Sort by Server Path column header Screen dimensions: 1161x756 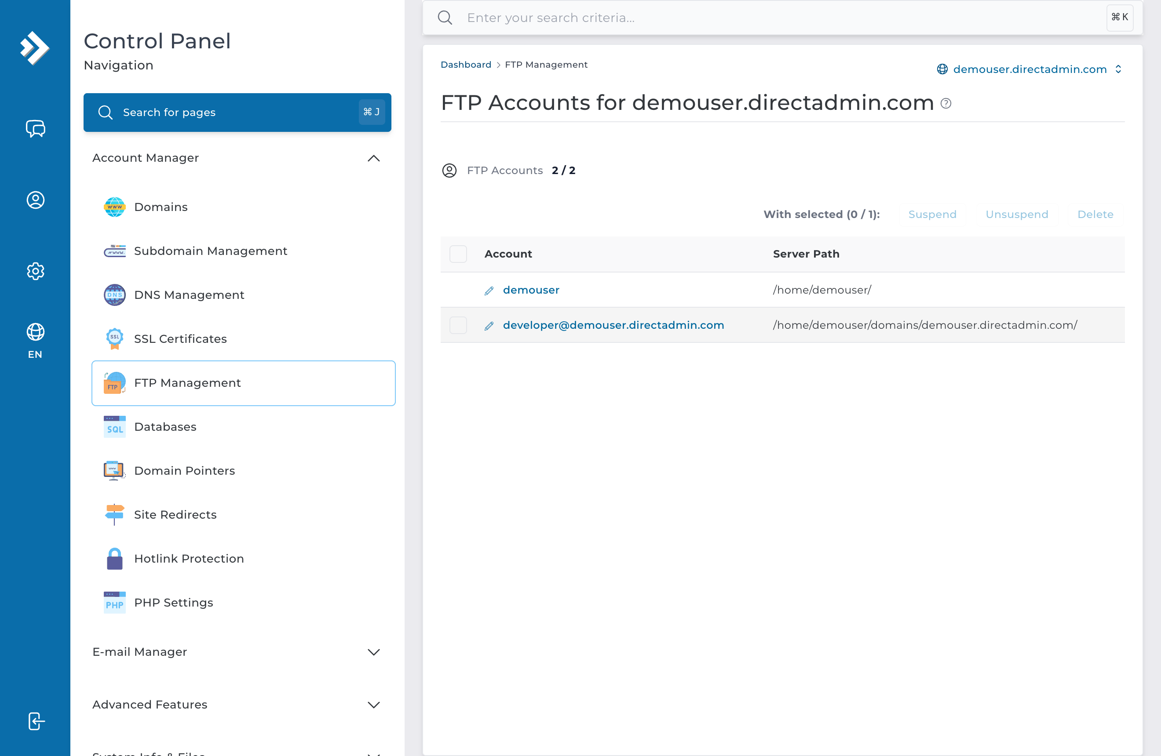806,254
